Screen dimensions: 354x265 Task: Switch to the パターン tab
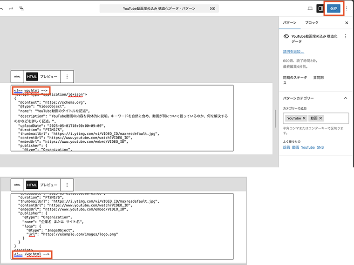[290, 22]
